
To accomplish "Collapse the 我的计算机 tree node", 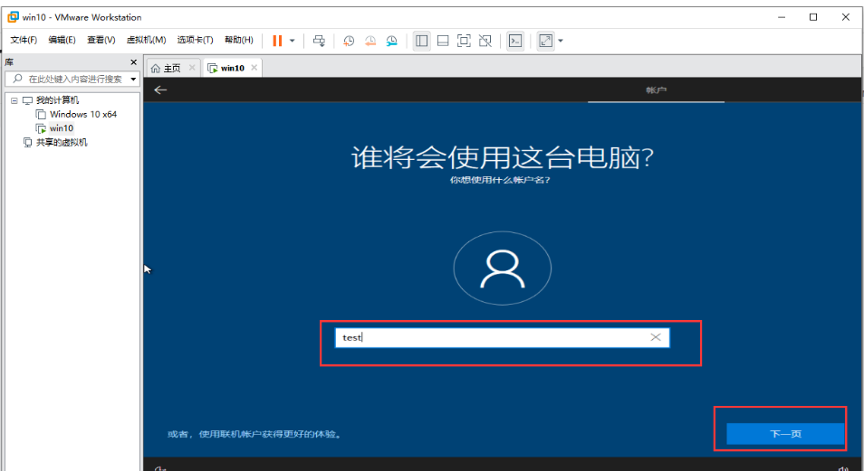I will pos(14,100).
